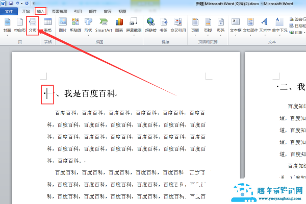Viewport: 306px width, 204px height.
Task: Insert a SmartArt graphic
Action: tap(104, 25)
